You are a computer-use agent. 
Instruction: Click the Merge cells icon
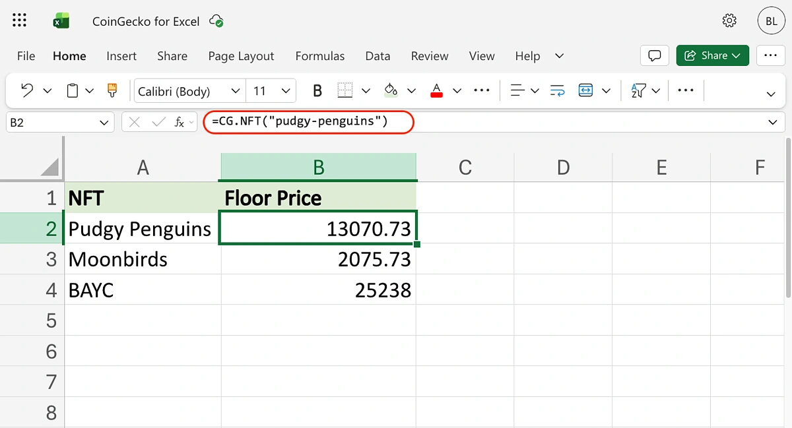(x=585, y=90)
